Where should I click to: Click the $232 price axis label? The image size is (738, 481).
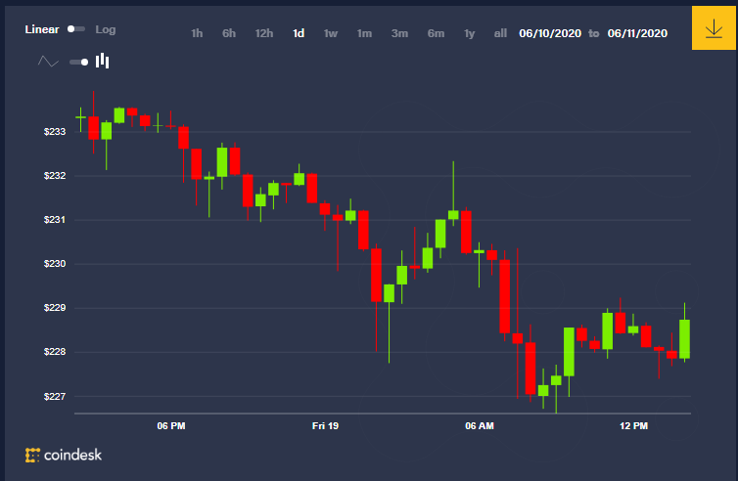pyautogui.click(x=55, y=176)
